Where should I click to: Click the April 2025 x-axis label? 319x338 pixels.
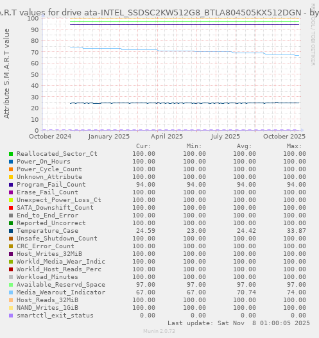(x=167, y=137)
